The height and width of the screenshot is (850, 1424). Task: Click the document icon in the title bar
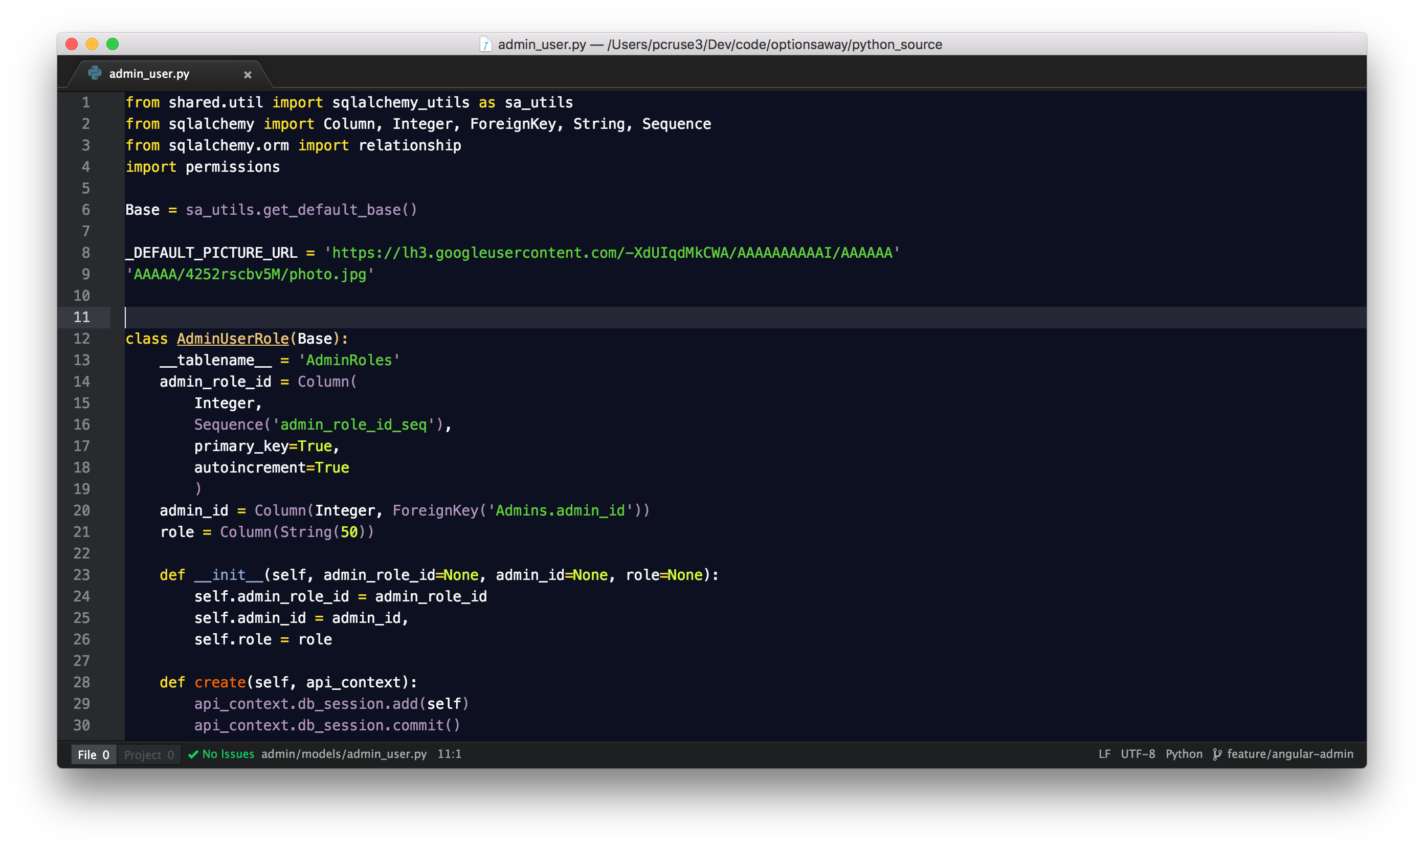coord(485,44)
